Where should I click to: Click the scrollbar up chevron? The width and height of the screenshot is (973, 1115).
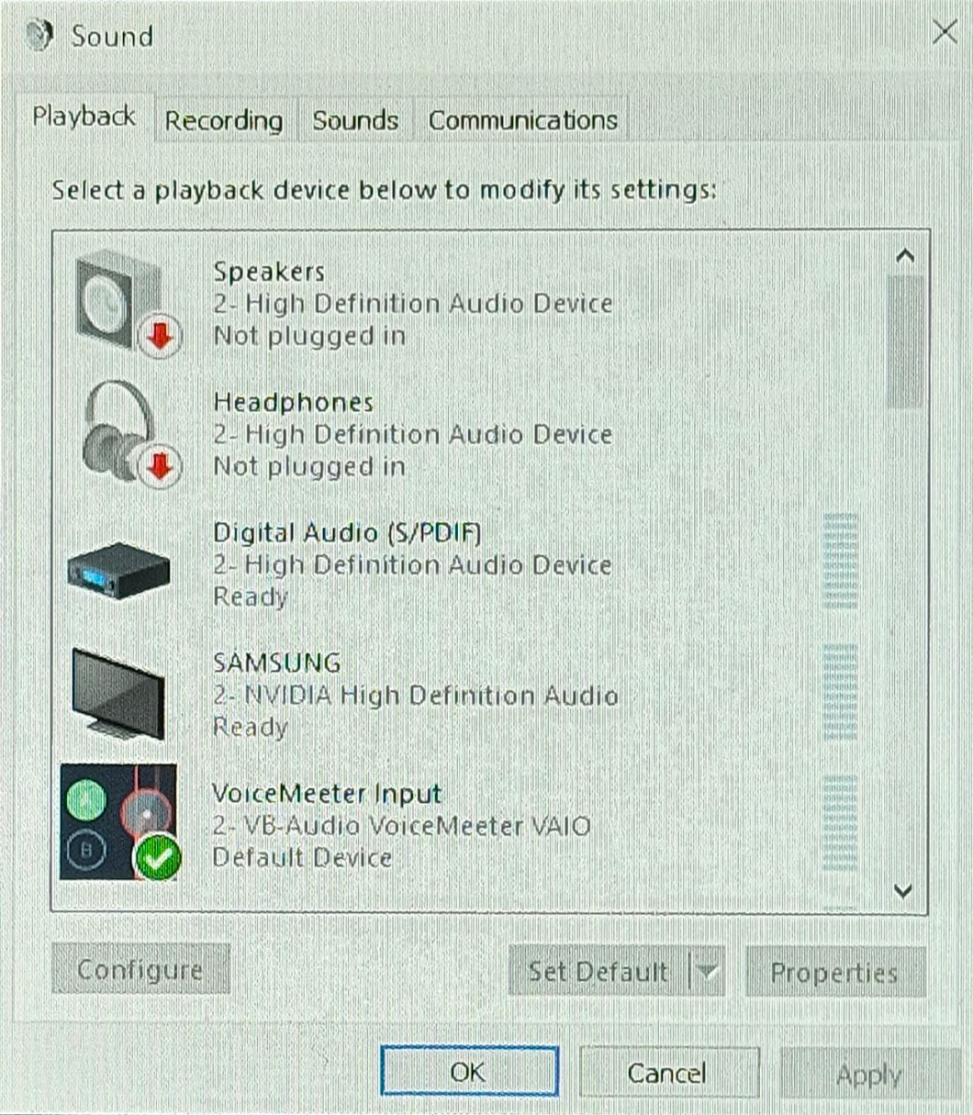pyautogui.click(x=905, y=254)
